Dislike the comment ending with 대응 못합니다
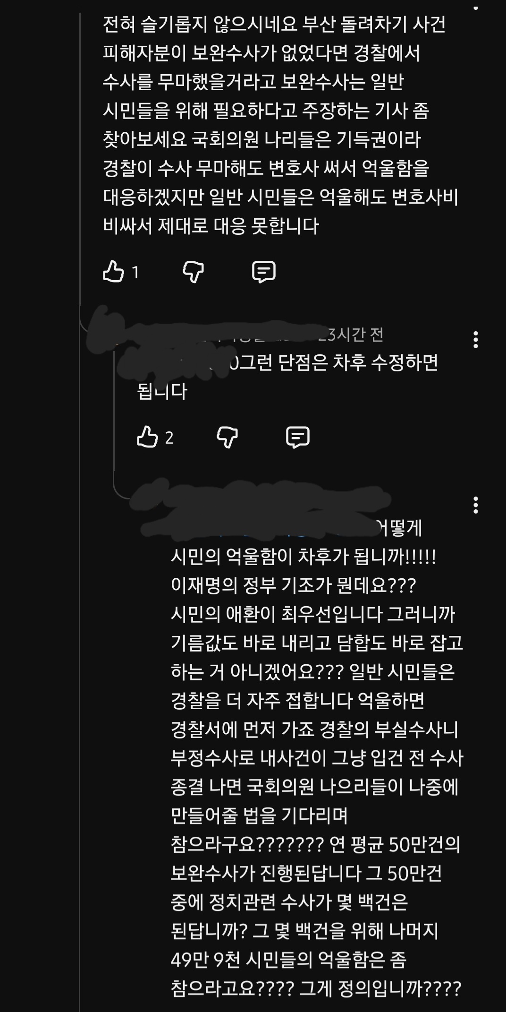The height and width of the screenshot is (1012, 506). pos(193,272)
